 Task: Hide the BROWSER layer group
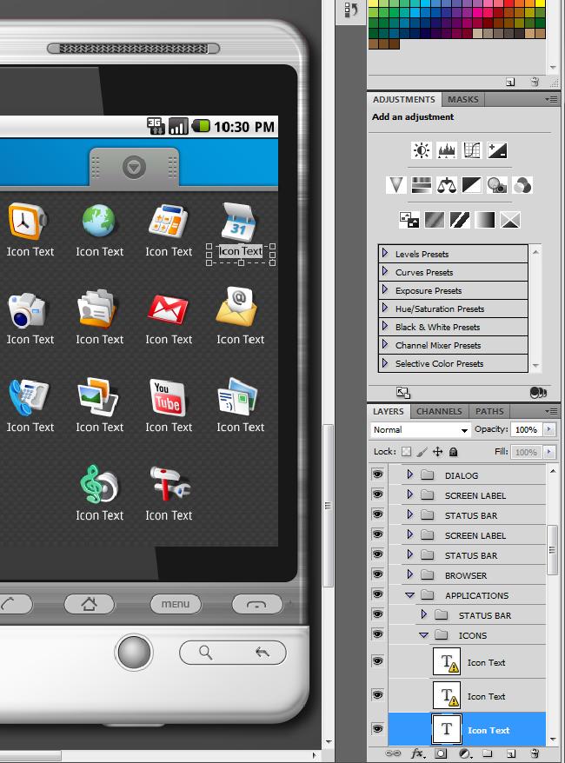pos(377,575)
